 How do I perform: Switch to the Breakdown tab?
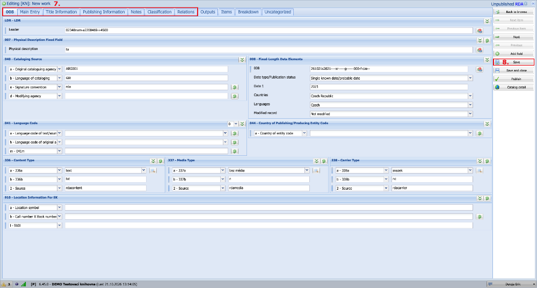[x=248, y=12]
